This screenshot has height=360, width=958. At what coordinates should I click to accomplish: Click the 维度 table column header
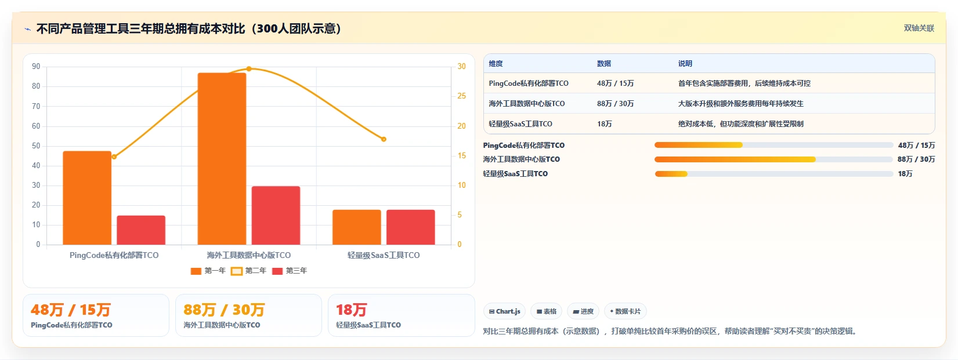pyautogui.click(x=496, y=64)
